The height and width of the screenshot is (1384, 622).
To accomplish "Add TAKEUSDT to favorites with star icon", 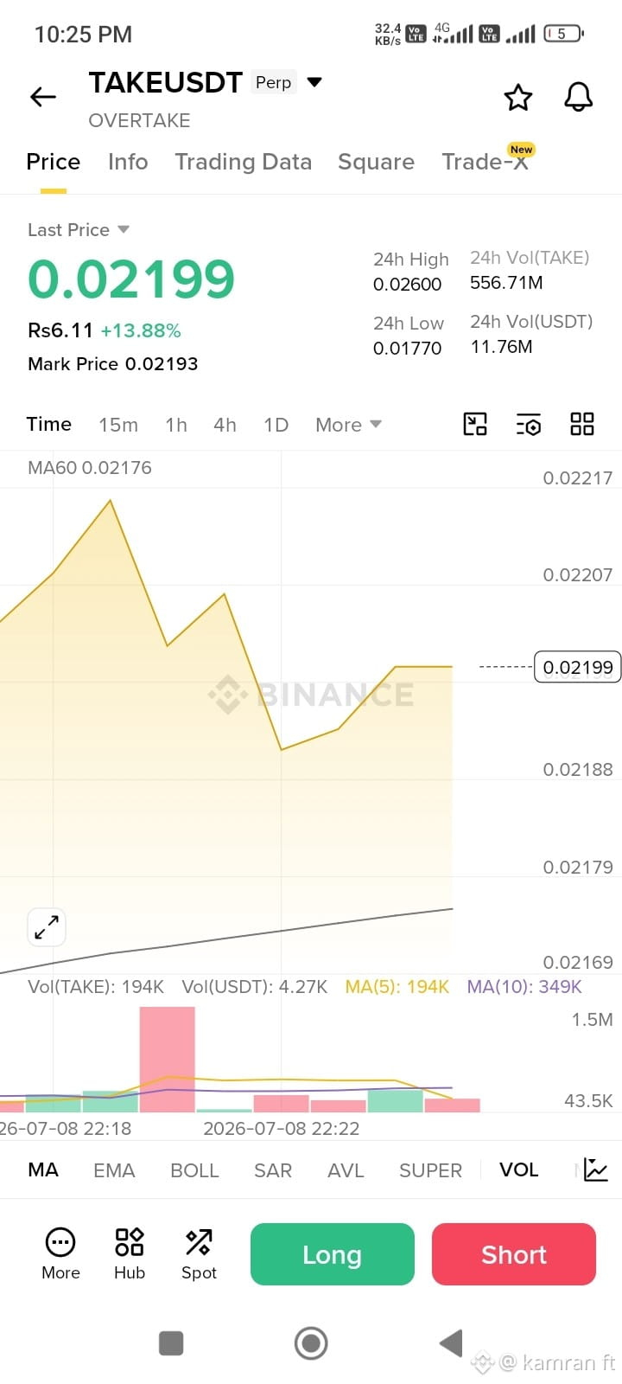I will (x=518, y=97).
